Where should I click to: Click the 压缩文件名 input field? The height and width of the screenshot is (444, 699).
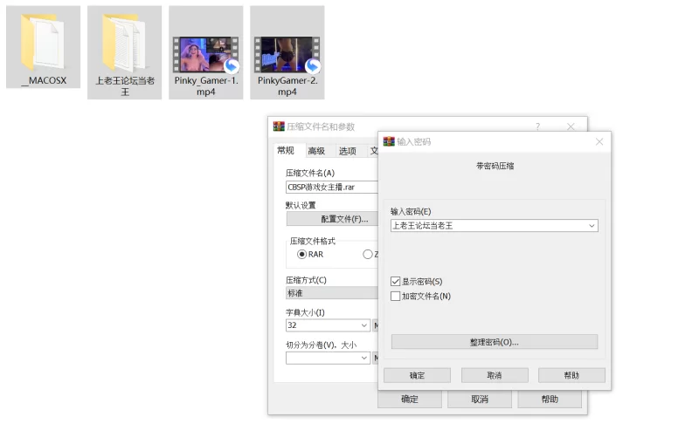click(x=332, y=187)
